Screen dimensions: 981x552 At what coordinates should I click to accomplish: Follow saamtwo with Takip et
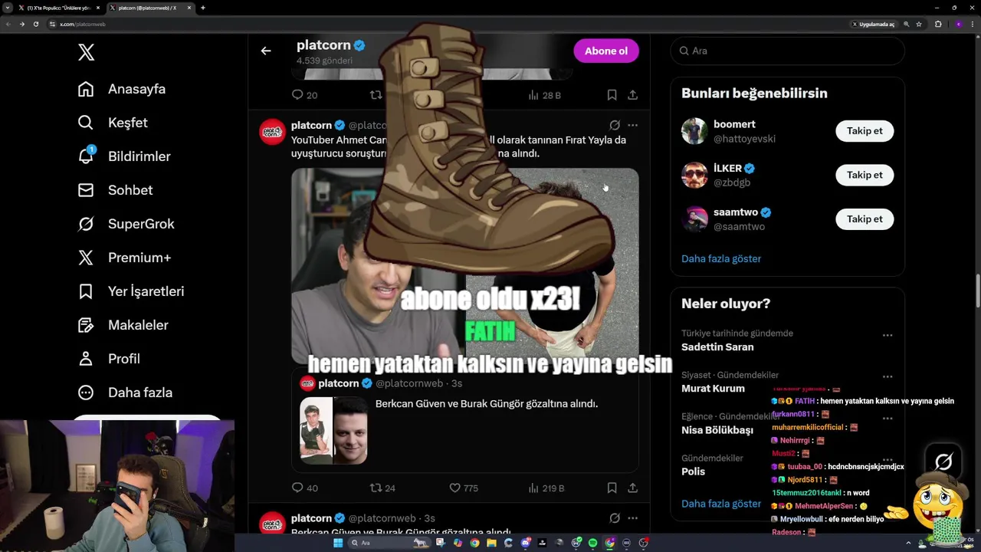[x=865, y=219]
